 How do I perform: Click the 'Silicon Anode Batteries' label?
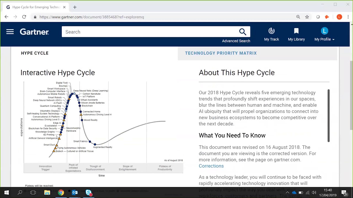93,103
